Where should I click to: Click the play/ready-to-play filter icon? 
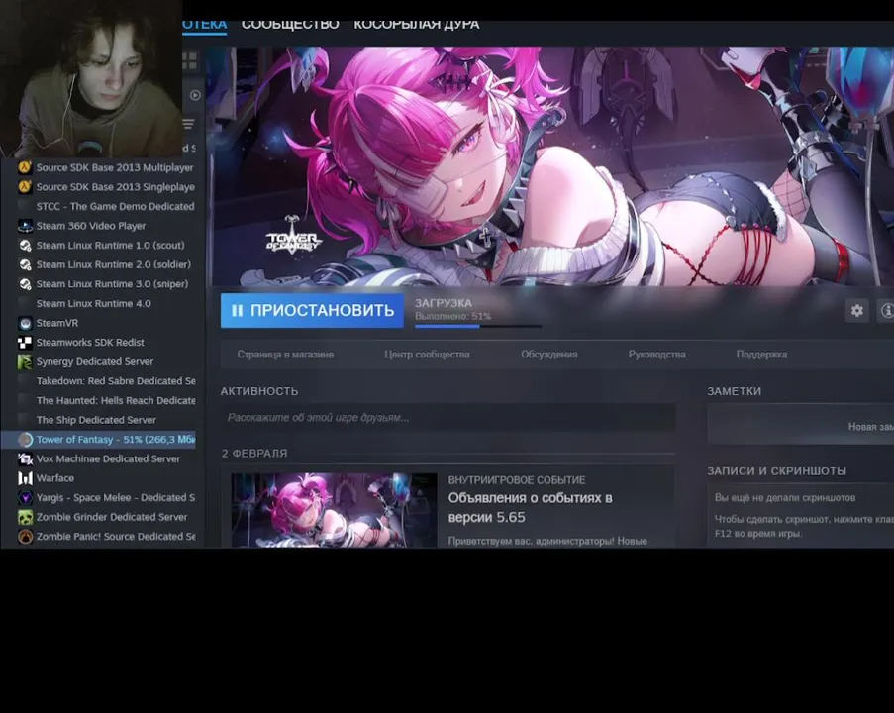(195, 95)
